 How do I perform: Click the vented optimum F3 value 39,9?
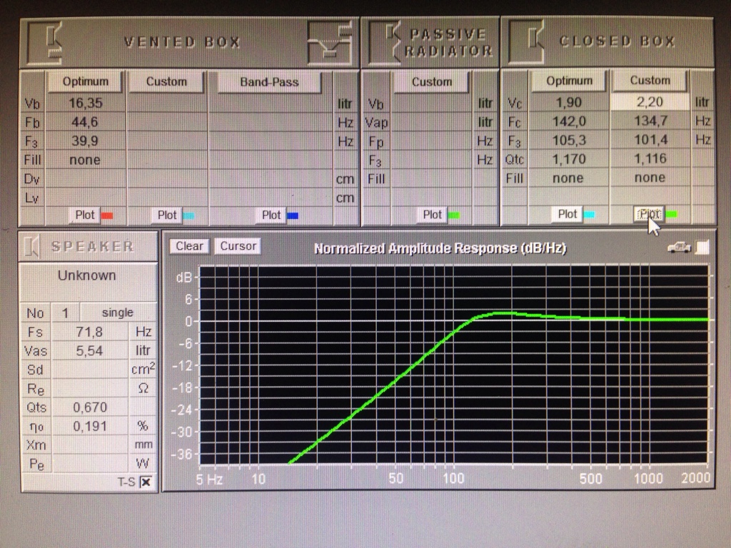(86, 141)
